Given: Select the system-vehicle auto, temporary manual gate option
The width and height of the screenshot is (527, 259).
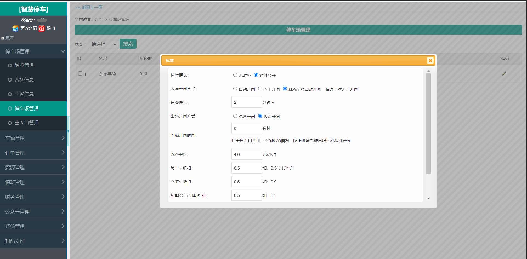Looking at the screenshot, I should (285, 89).
